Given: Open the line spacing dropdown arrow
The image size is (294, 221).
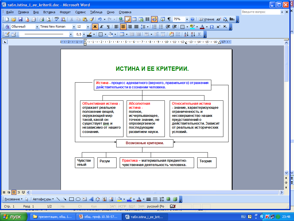Looking at the screenshot, I should point(148,27).
